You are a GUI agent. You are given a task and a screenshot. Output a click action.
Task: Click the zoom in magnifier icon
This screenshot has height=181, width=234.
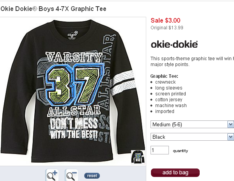52,175
